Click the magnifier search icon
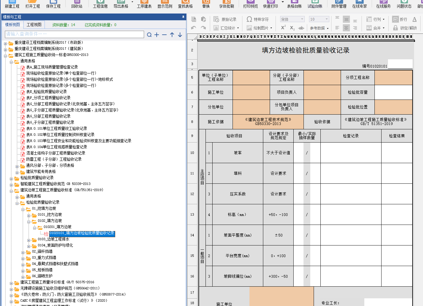This screenshot has width=423, height=306. 149,35
